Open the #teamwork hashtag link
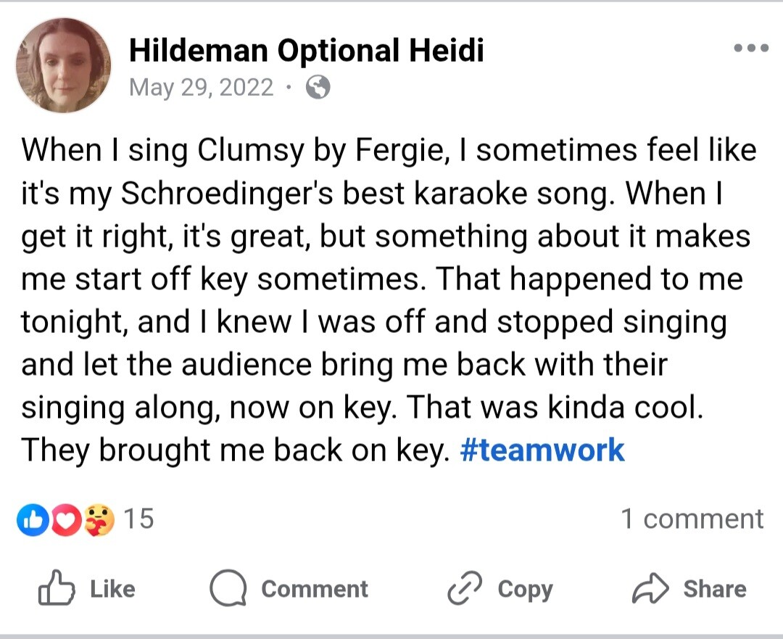The width and height of the screenshot is (783, 639). (542, 450)
